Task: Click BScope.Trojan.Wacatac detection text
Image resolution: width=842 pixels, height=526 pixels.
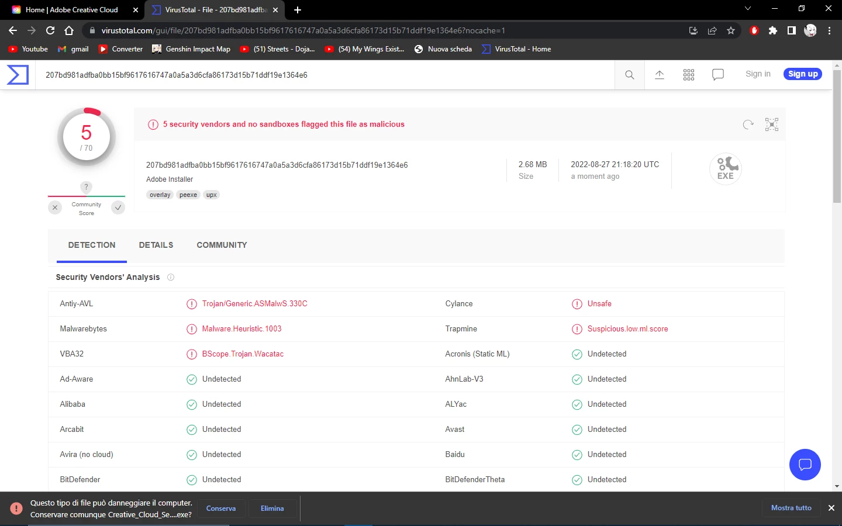Action: point(243,354)
